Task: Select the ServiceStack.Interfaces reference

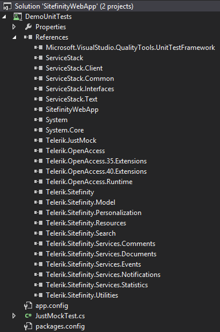Action: click(80, 89)
